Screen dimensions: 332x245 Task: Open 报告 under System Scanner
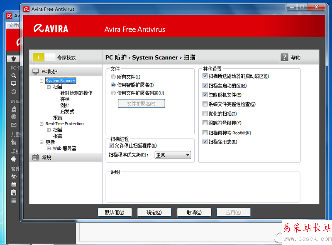(x=58, y=118)
